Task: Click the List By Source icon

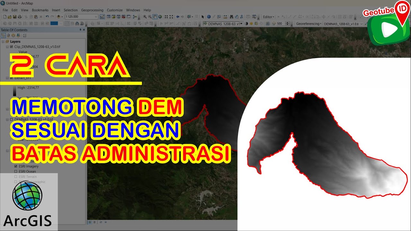Action: pos(8,35)
